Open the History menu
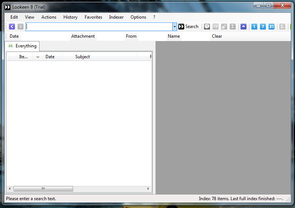This screenshot has width=295, height=208. 70,17
